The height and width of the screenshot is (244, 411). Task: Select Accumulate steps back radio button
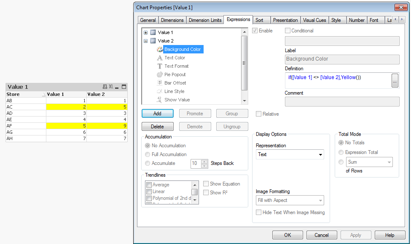pyautogui.click(x=148, y=163)
